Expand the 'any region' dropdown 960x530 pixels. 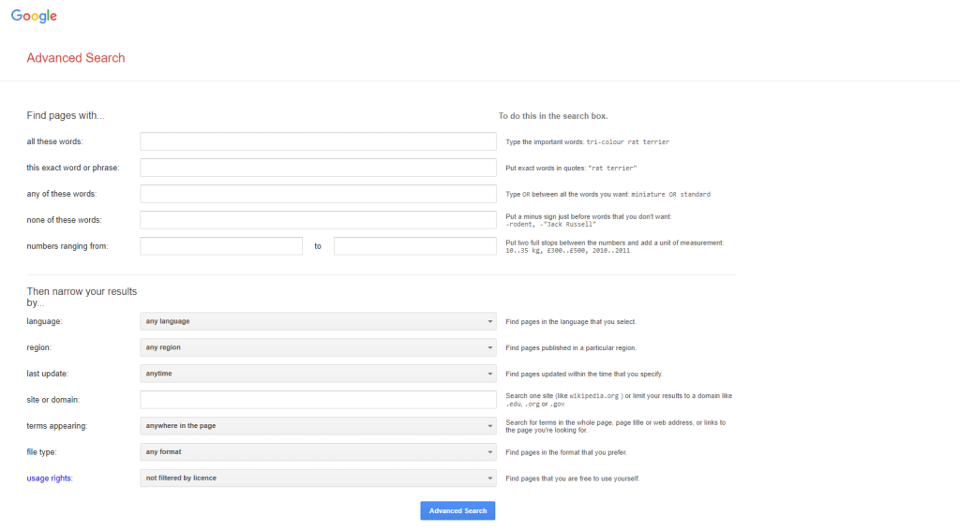pos(318,347)
